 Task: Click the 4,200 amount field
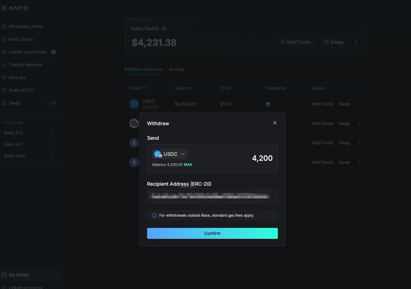[262, 158]
